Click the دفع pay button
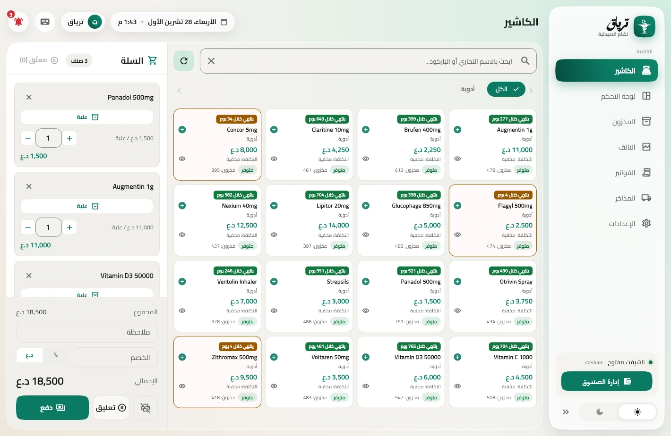This screenshot has width=671, height=436. coord(52,408)
